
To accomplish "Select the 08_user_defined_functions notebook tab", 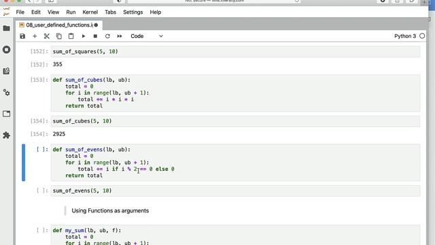I will (59, 25).
